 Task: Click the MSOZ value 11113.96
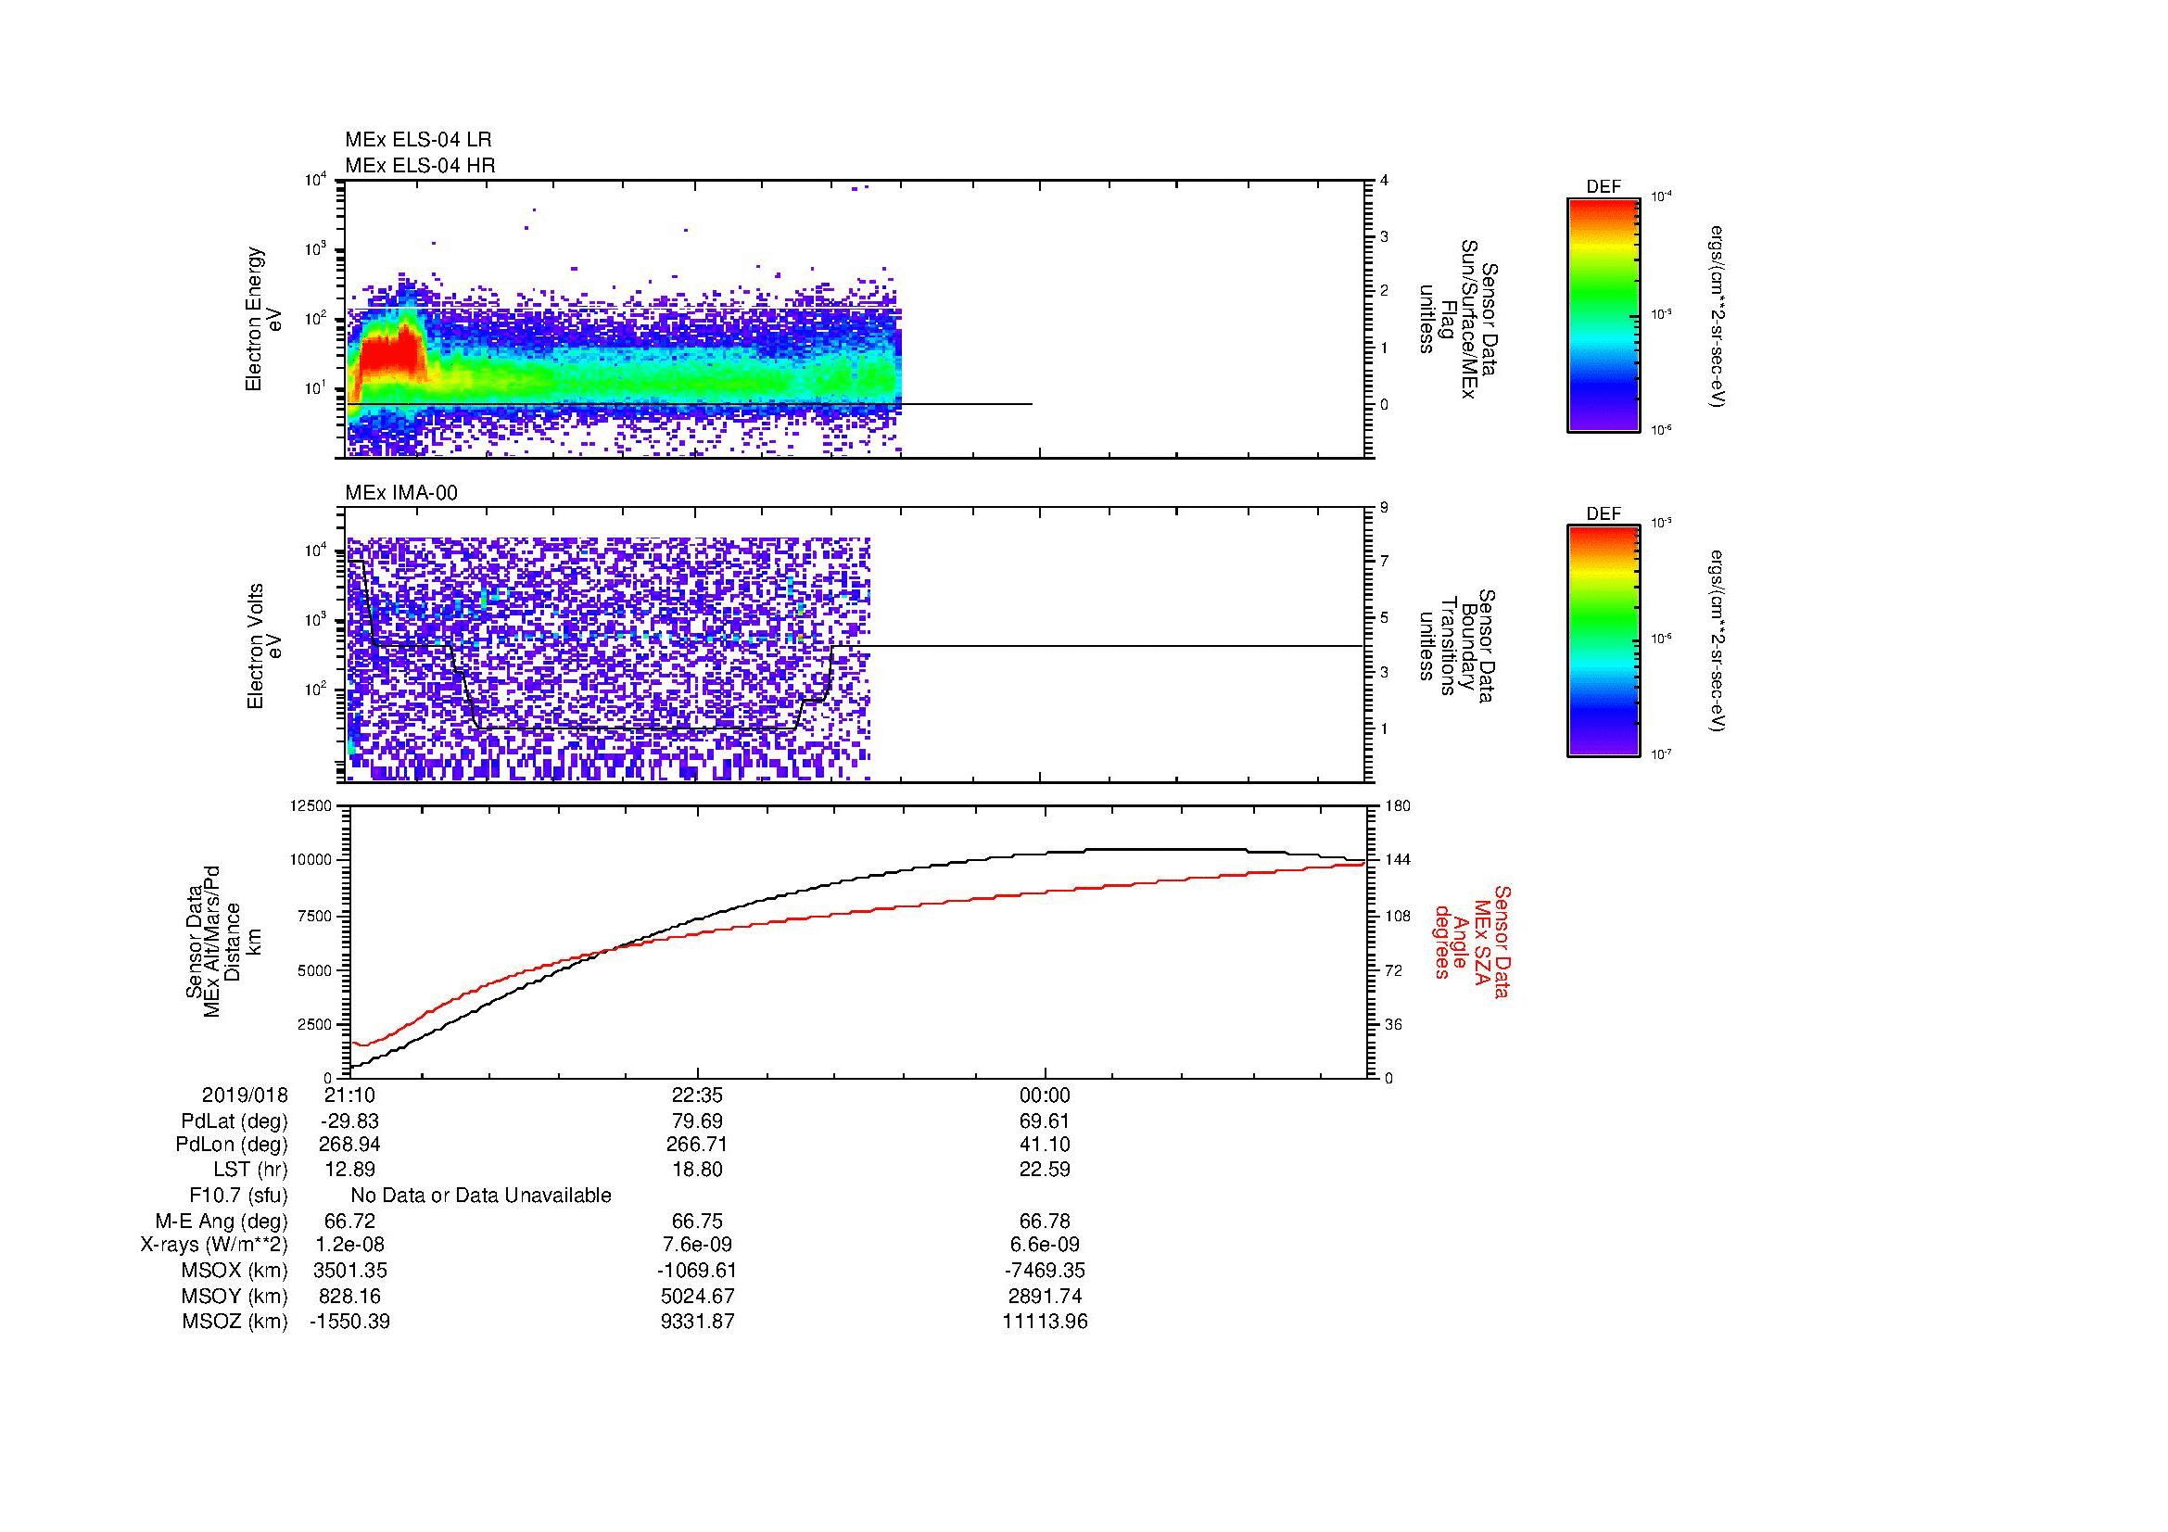[1045, 1322]
